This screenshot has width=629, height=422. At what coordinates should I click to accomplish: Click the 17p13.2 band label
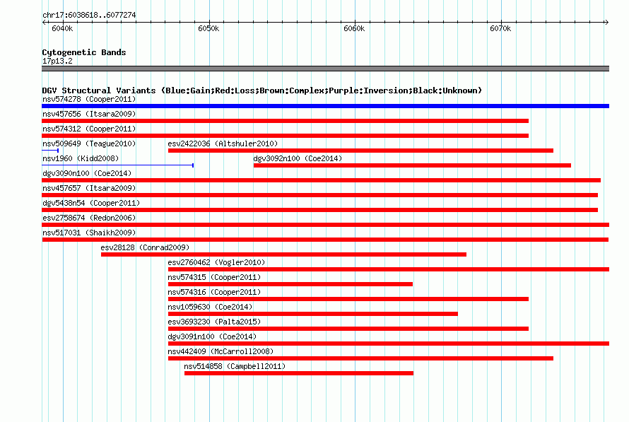pos(57,61)
